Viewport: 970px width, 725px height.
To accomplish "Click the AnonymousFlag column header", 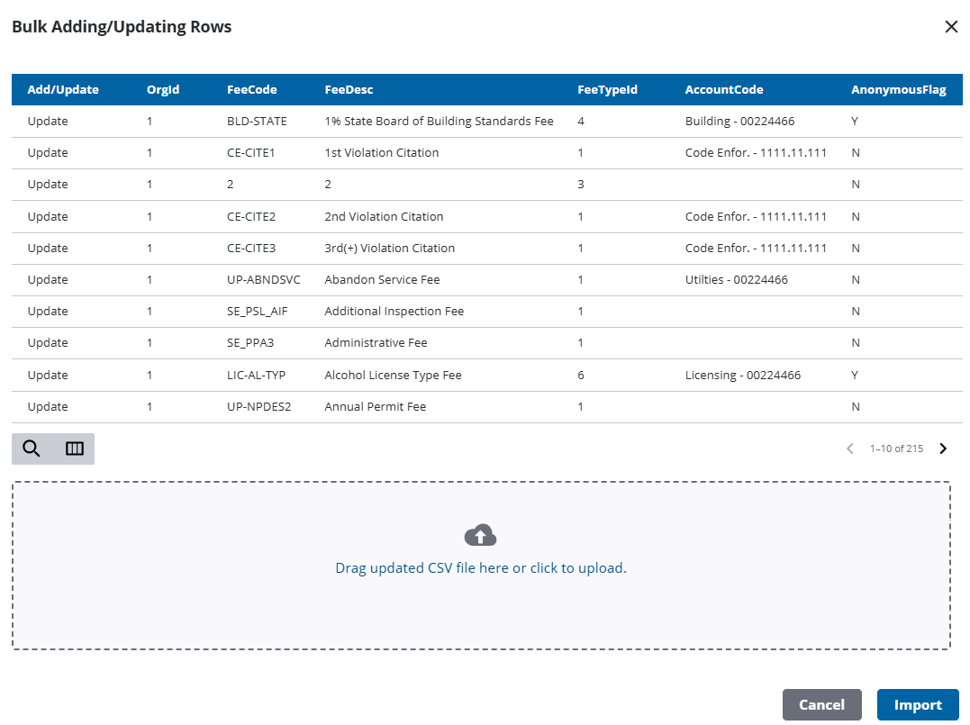I will (x=898, y=90).
